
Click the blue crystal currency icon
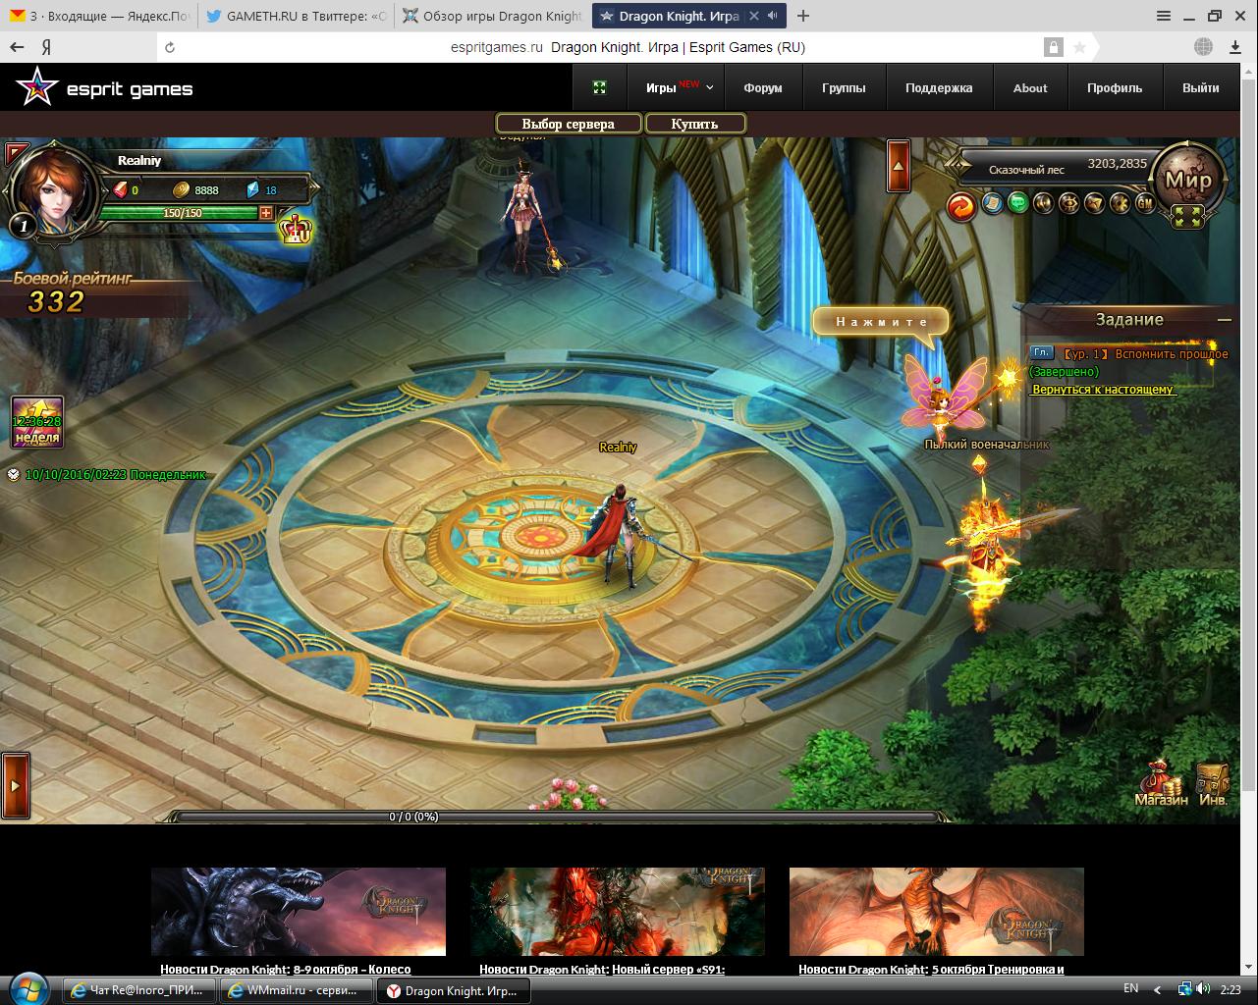pos(252,189)
